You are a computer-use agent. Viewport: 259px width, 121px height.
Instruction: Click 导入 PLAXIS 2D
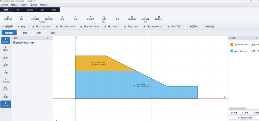tap(153, 26)
